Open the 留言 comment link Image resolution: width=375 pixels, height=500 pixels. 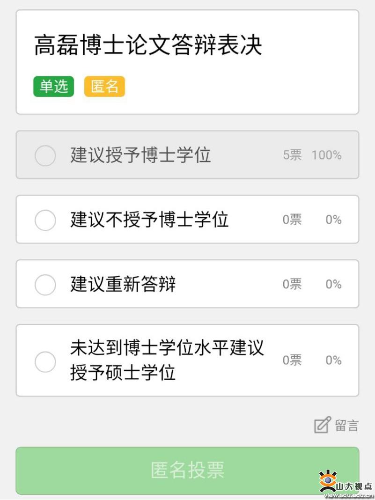[x=346, y=426]
